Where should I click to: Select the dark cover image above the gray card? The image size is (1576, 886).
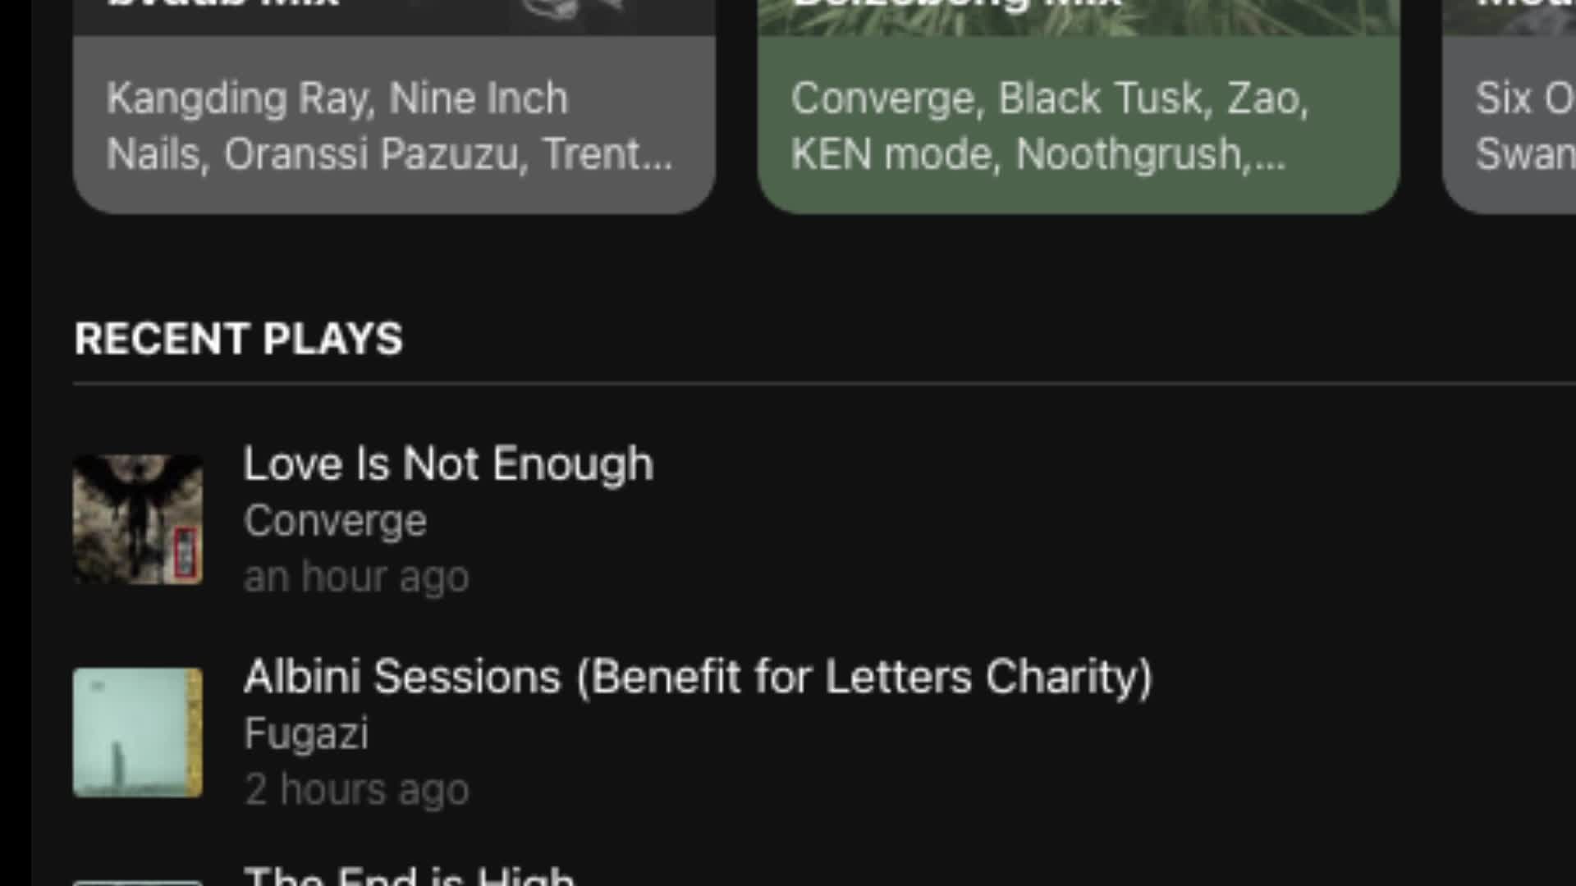[x=394, y=17]
